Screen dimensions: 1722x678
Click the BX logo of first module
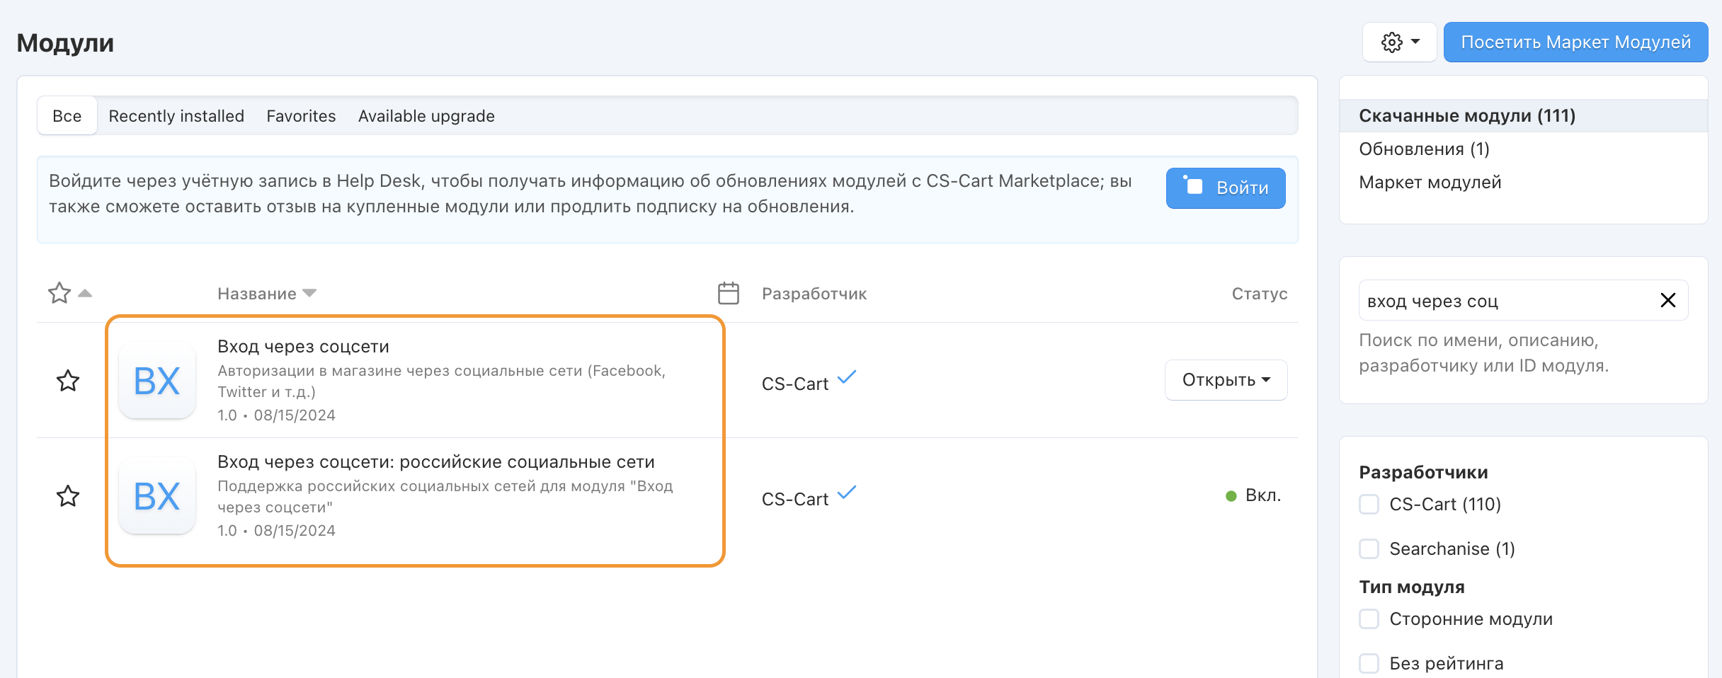tap(157, 381)
